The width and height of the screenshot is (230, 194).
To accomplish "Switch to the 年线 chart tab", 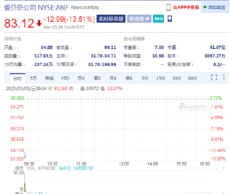I will click(49, 78).
